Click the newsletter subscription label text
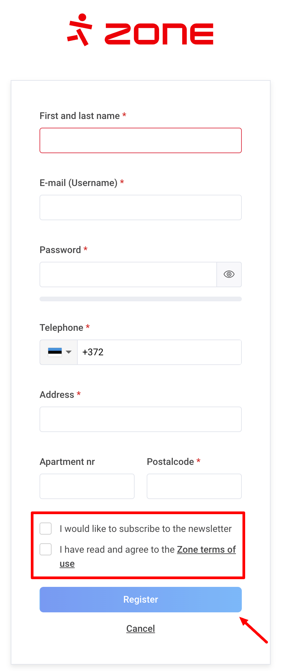The image size is (284, 671). (x=146, y=529)
